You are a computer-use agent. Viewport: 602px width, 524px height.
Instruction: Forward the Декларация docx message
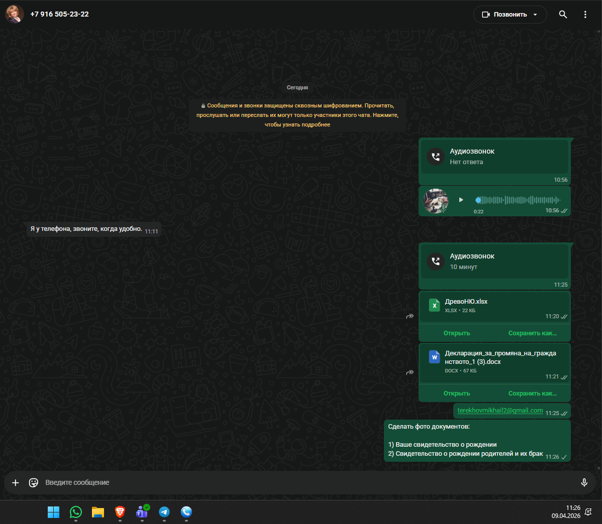click(410, 372)
